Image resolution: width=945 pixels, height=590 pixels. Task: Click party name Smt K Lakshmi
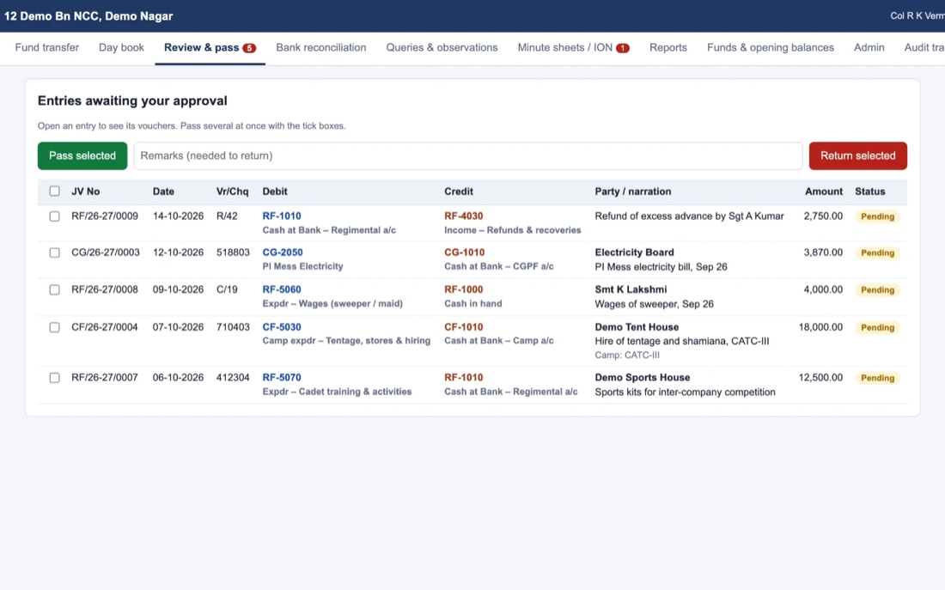pyautogui.click(x=631, y=289)
